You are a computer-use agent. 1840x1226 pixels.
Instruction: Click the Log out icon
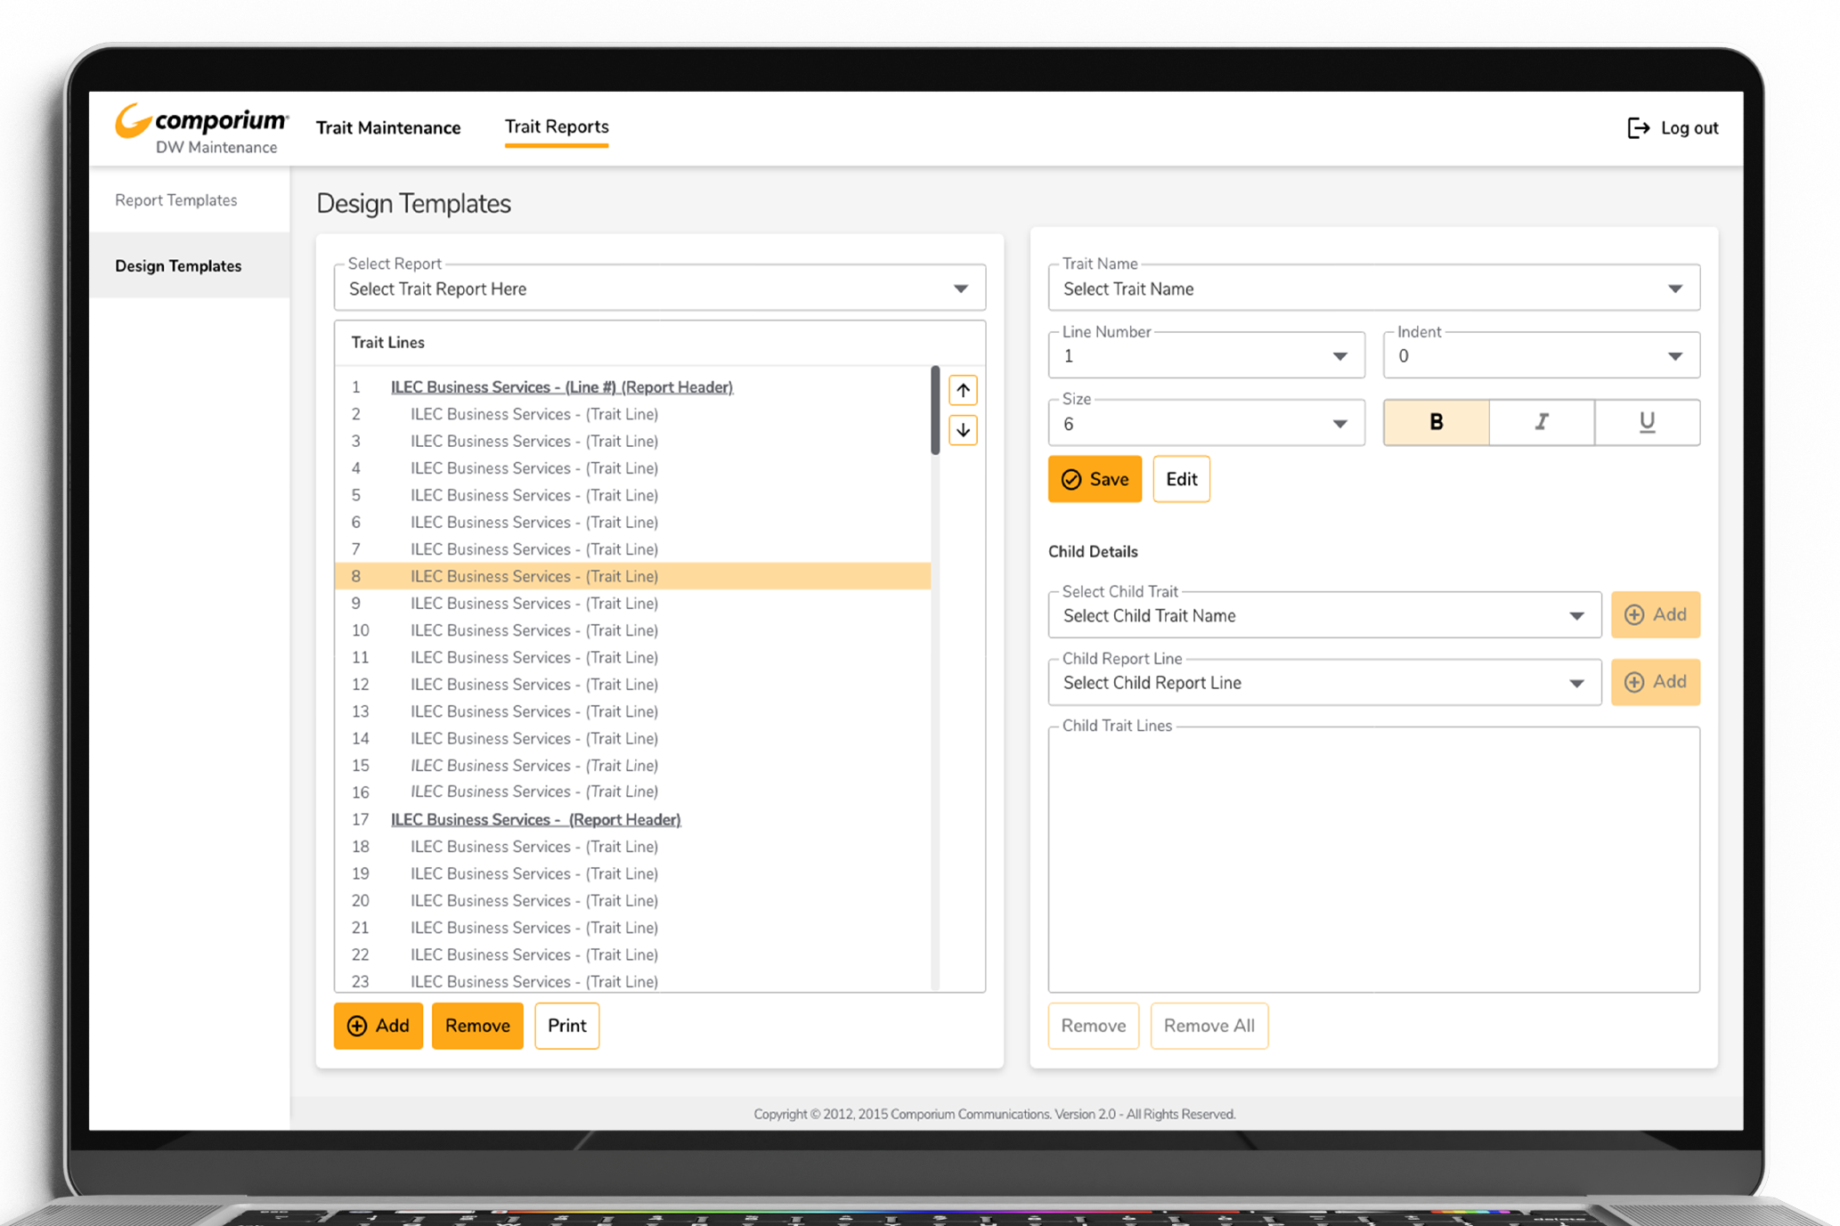pyautogui.click(x=1638, y=128)
